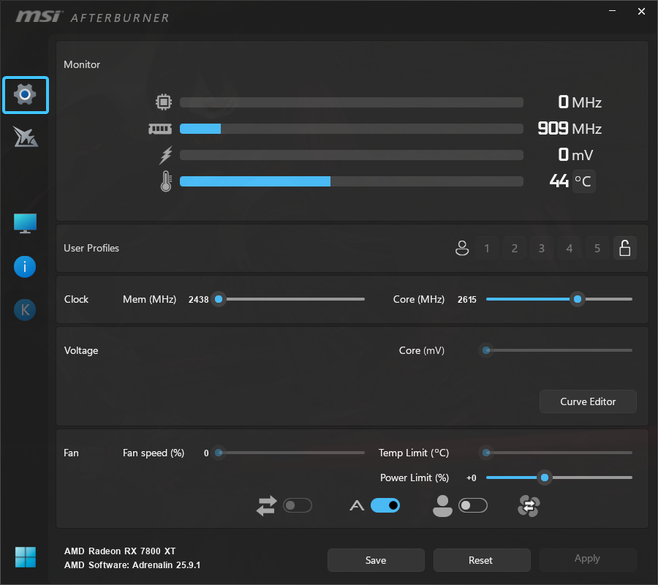Open the hardware monitor display icon
658x585 pixels.
[x=26, y=224]
